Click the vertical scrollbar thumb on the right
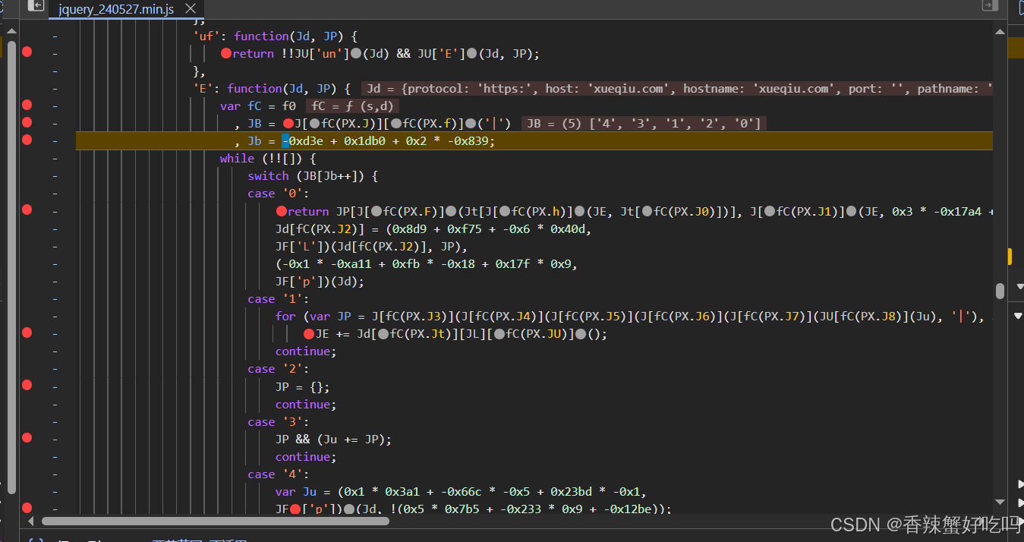The image size is (1024, 542). coord(1000,291)
